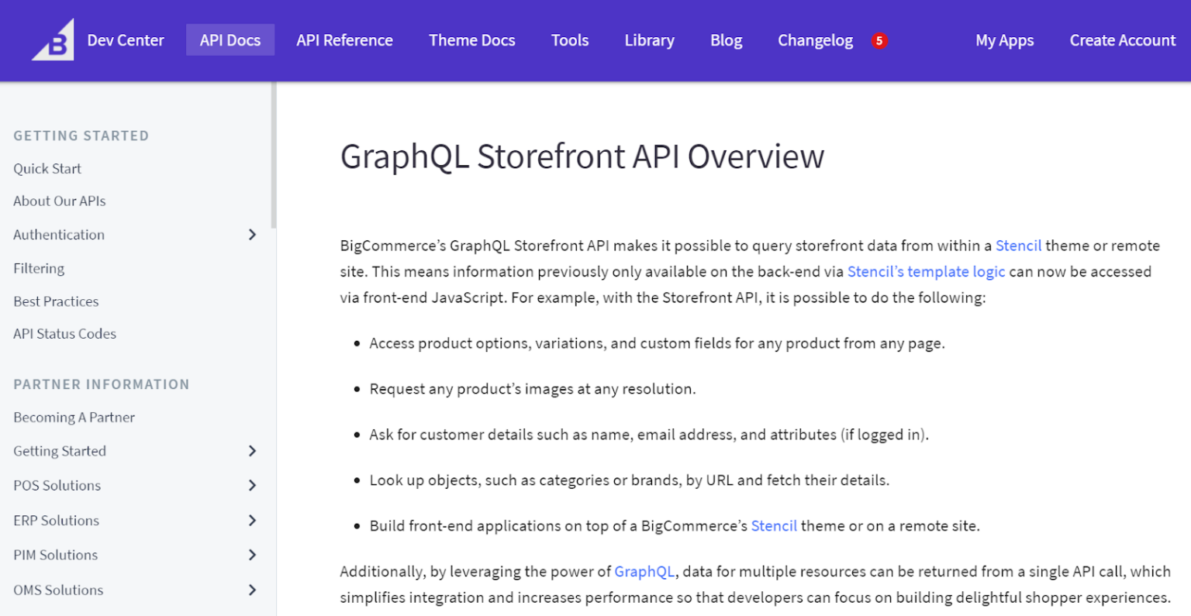Expand the POS Solutions section
Image resolution: width=1191 pixels, height=616 pixels.
[x=252, y=485]
